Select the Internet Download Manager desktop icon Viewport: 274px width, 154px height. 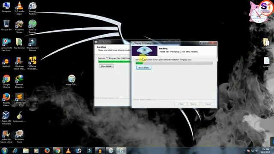(x=19, y=82)
